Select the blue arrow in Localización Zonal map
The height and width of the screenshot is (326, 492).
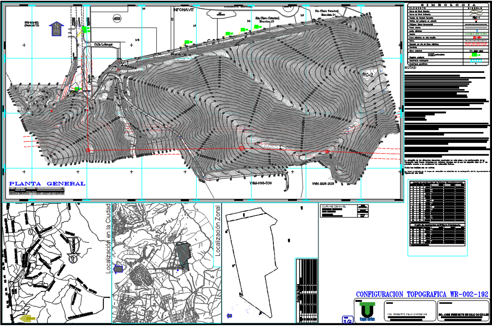click(118, 269)
